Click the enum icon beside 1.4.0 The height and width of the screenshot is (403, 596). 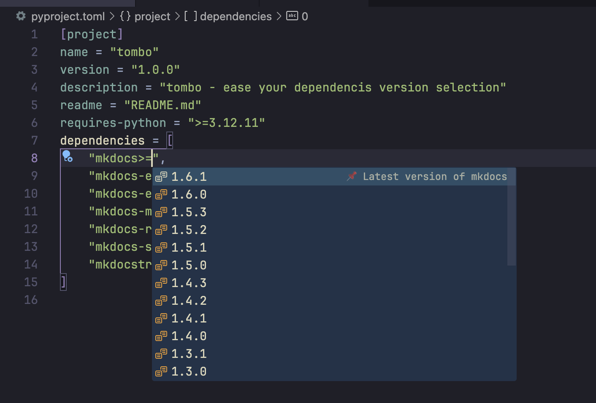(161, 336)
